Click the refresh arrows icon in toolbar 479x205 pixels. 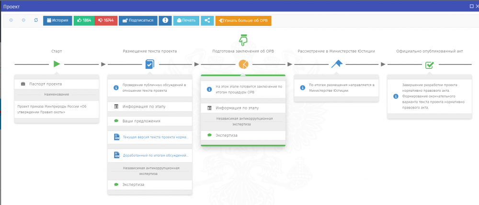[x=36, y=21]
